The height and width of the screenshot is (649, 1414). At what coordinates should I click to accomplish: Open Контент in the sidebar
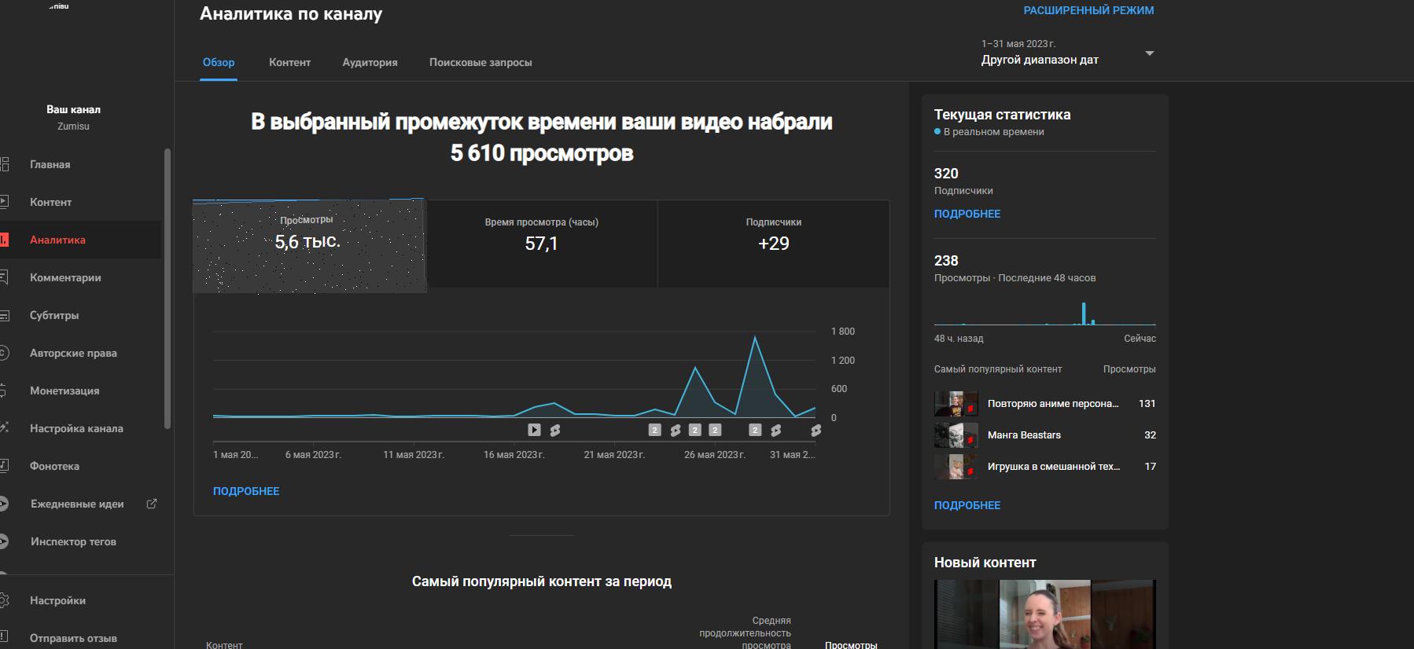[79, 202]
